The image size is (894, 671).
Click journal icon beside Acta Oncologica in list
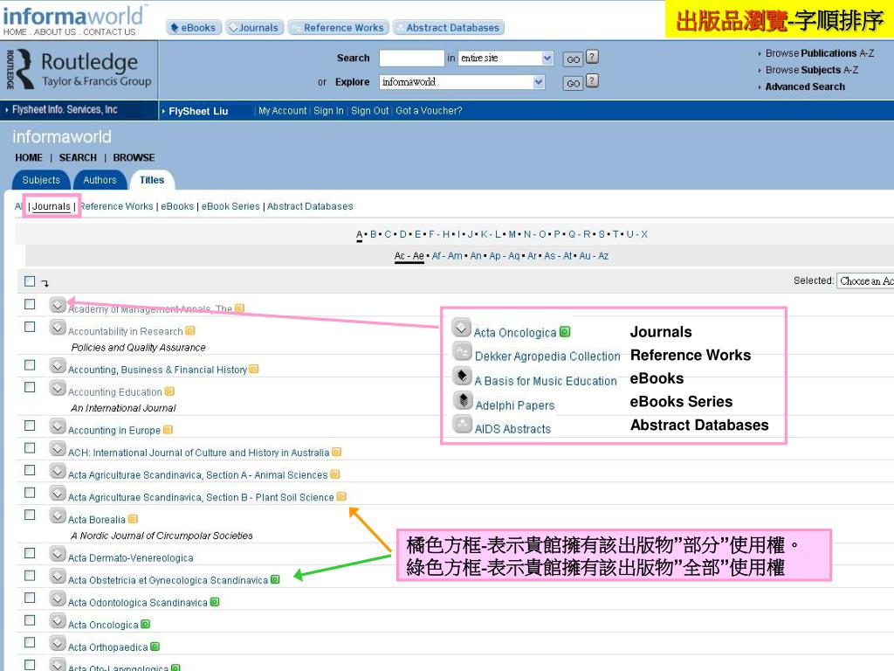(x=58, y=620)
